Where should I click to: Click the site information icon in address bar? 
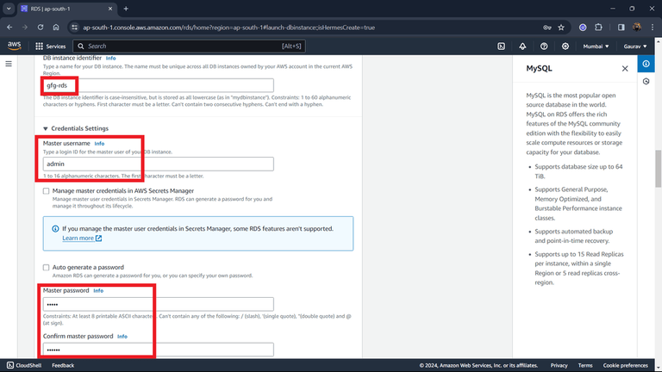[x=74, y=28]
